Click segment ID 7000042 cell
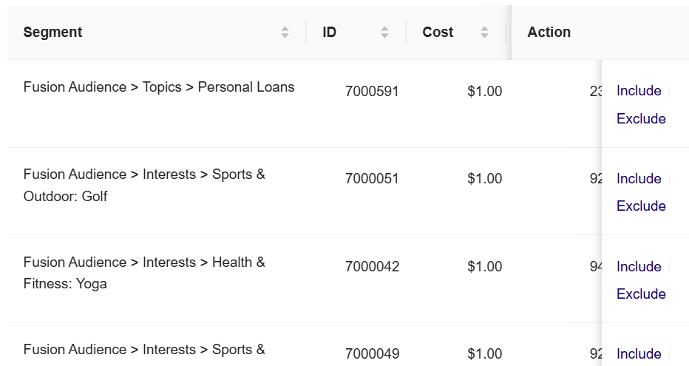This screenshot has width=689, height=366. pos(372,267)
